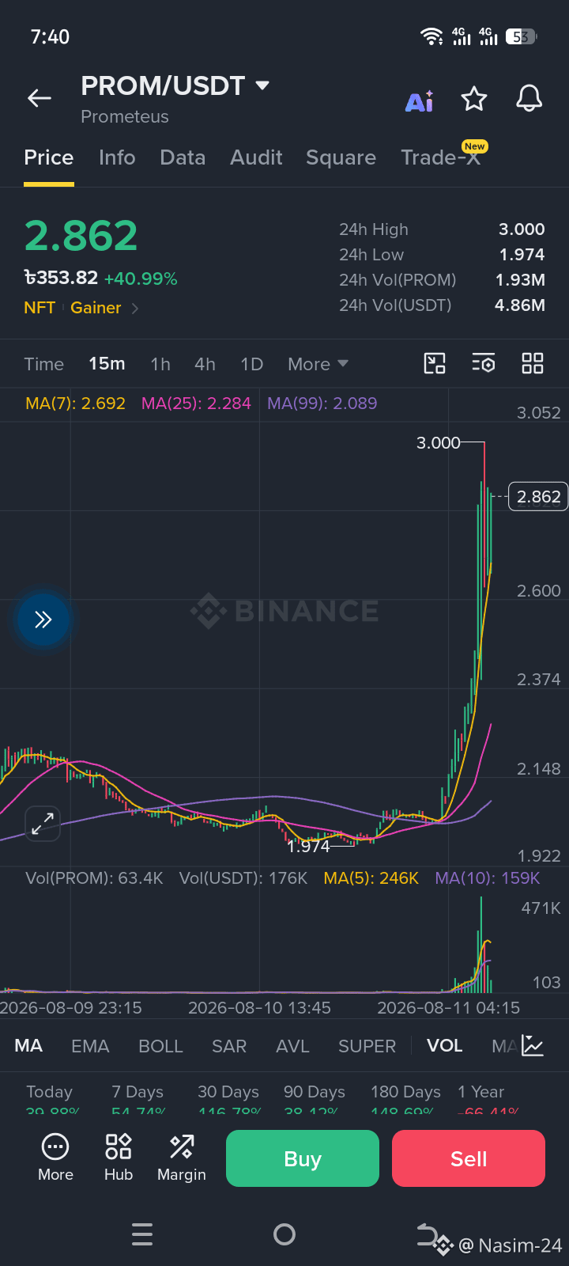569x1266 pixels.
Task: Switch to the Square tab
Action: coord(341,157)
